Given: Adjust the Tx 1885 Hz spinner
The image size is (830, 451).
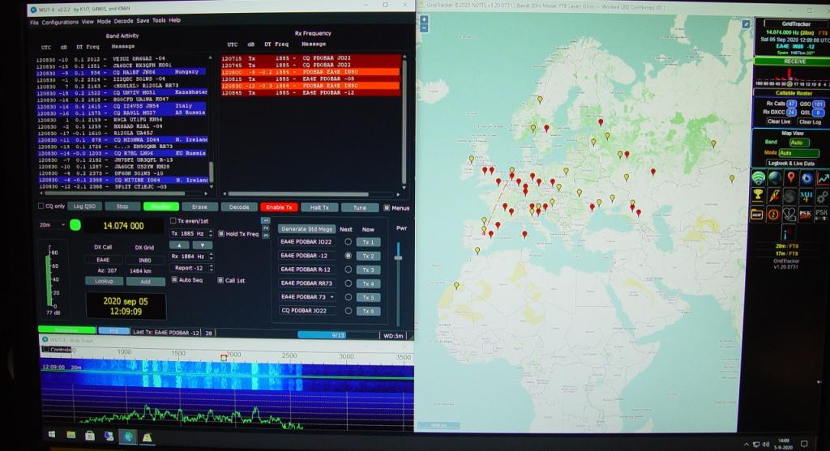Looking at the screenshot, I should [x=211, y=233].
